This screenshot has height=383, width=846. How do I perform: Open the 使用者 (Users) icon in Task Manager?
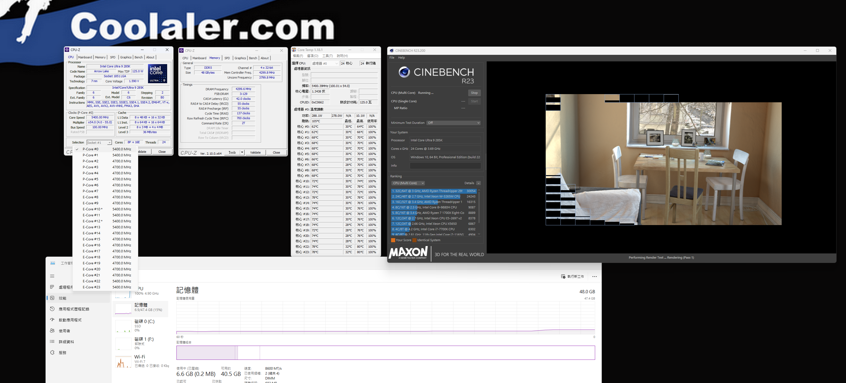tap(52, 331)
